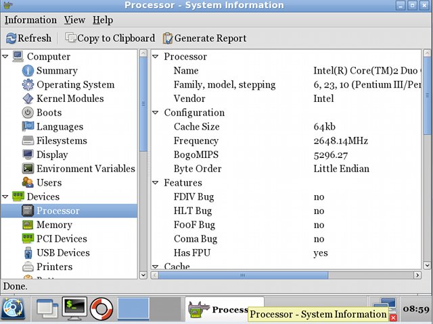Select the F00F Bug row
The width and height of the screenshot is (433, 324).
click(x=287, y=225)
